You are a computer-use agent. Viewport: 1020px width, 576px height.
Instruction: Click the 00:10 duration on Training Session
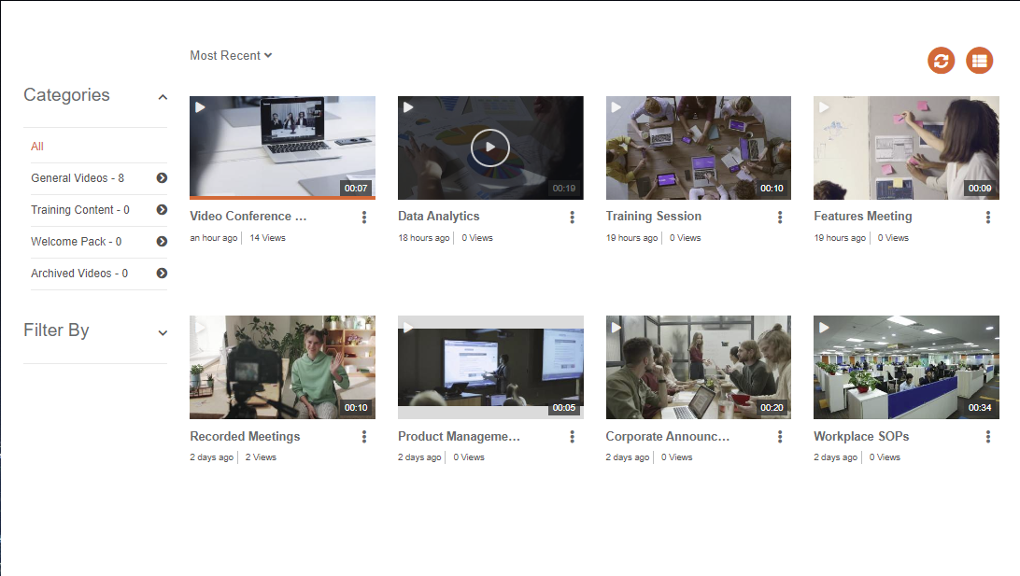(772, 188)
